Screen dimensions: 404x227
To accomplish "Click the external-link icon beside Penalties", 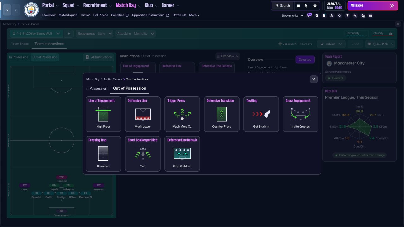I will tap(127, 15).
